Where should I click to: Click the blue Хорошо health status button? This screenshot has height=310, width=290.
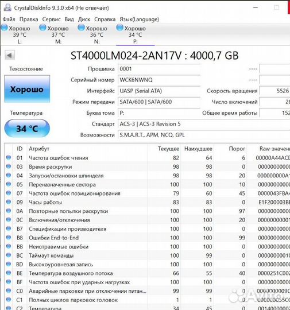click(x=27, y=89)
